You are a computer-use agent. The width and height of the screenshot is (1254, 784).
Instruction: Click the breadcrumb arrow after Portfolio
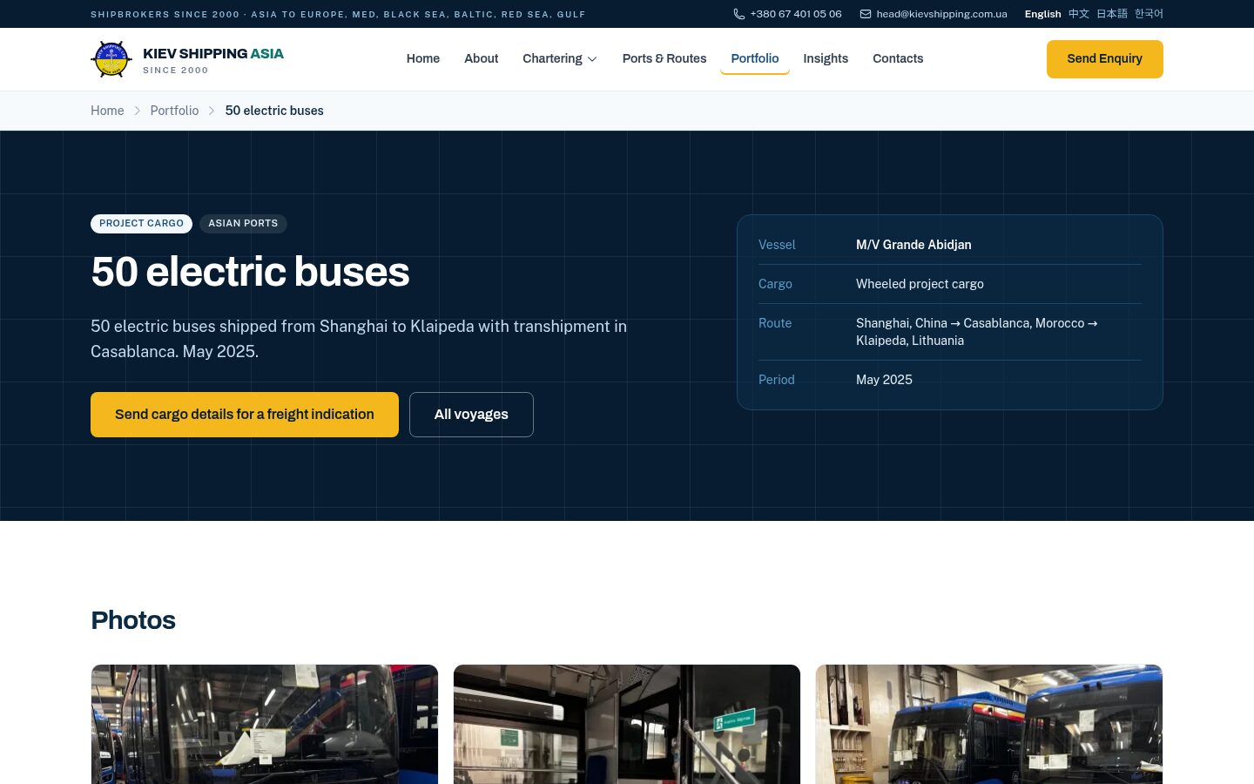pyautogui.click(x=212, y=111)
